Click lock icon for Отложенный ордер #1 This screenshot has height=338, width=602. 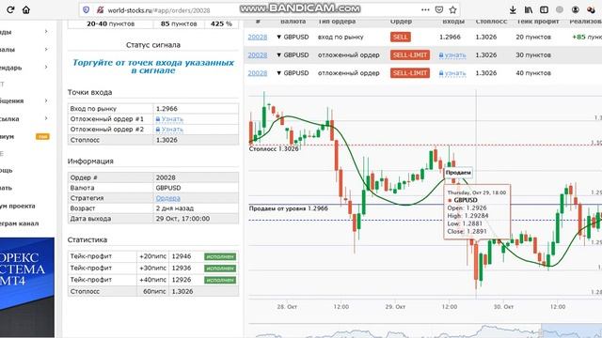[x=158, y=119]
